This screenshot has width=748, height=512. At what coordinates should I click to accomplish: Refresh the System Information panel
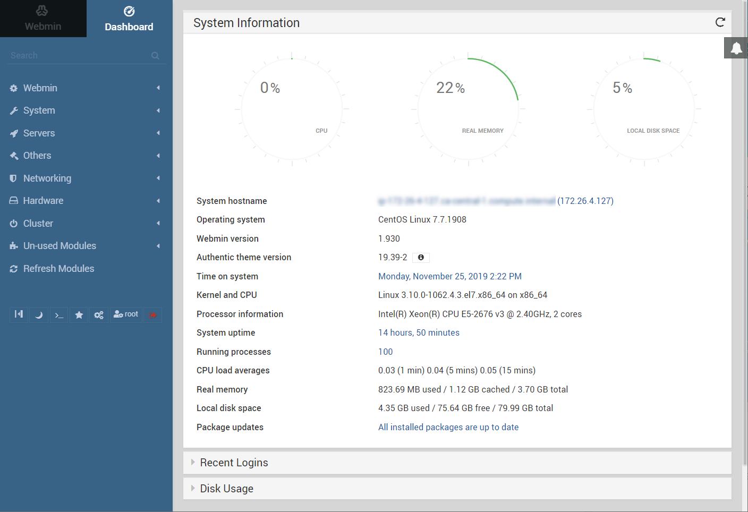coord(720,22)
